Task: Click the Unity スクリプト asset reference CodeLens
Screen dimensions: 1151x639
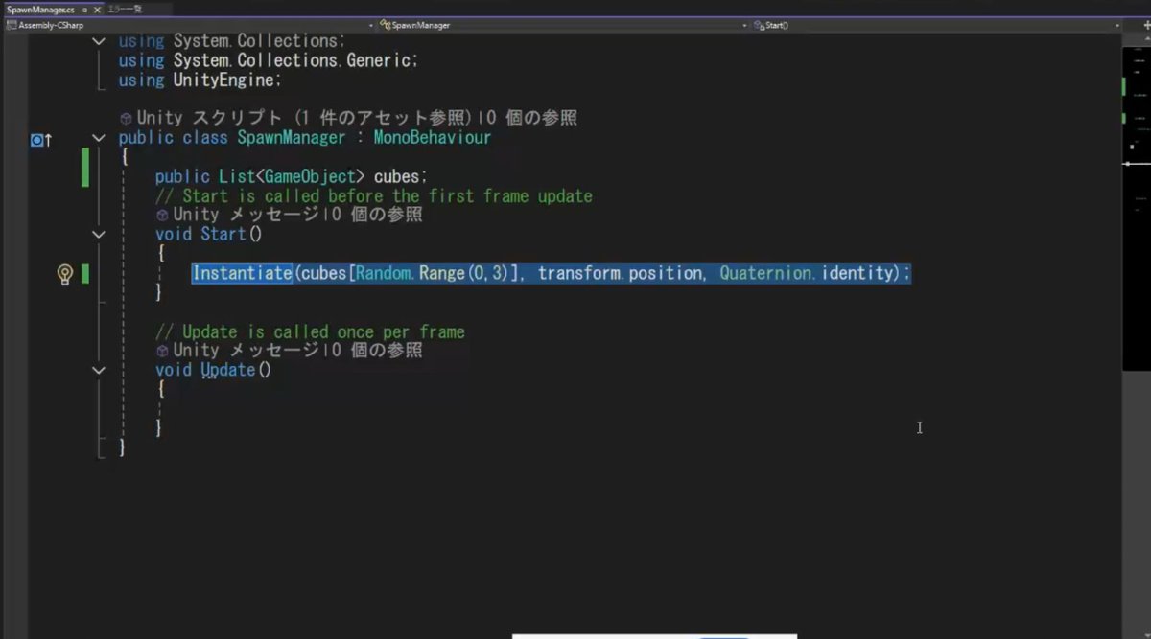Action: click(306, 118)
